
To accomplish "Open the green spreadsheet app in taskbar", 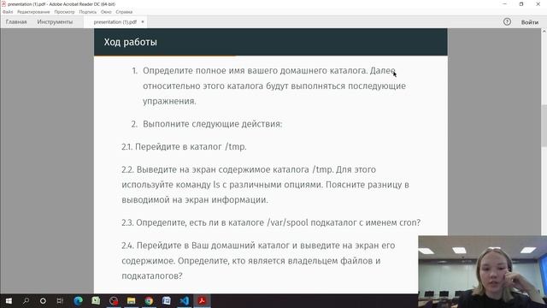I will pos(96,300).
